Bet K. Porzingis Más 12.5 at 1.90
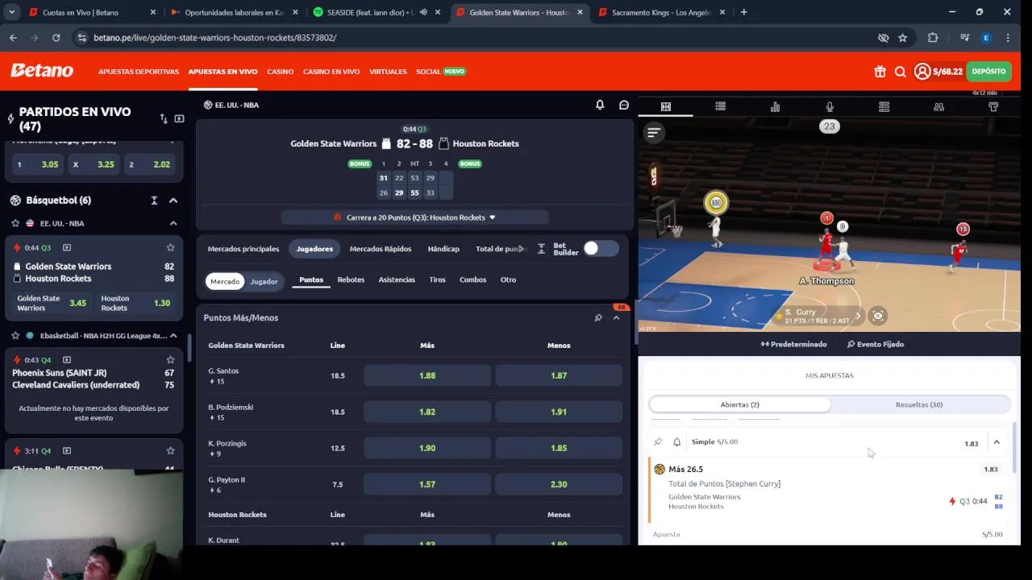 pyautogui.click(x=427, y=448)
